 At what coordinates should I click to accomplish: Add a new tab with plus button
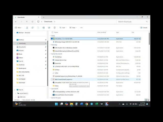tap(44, 17)
